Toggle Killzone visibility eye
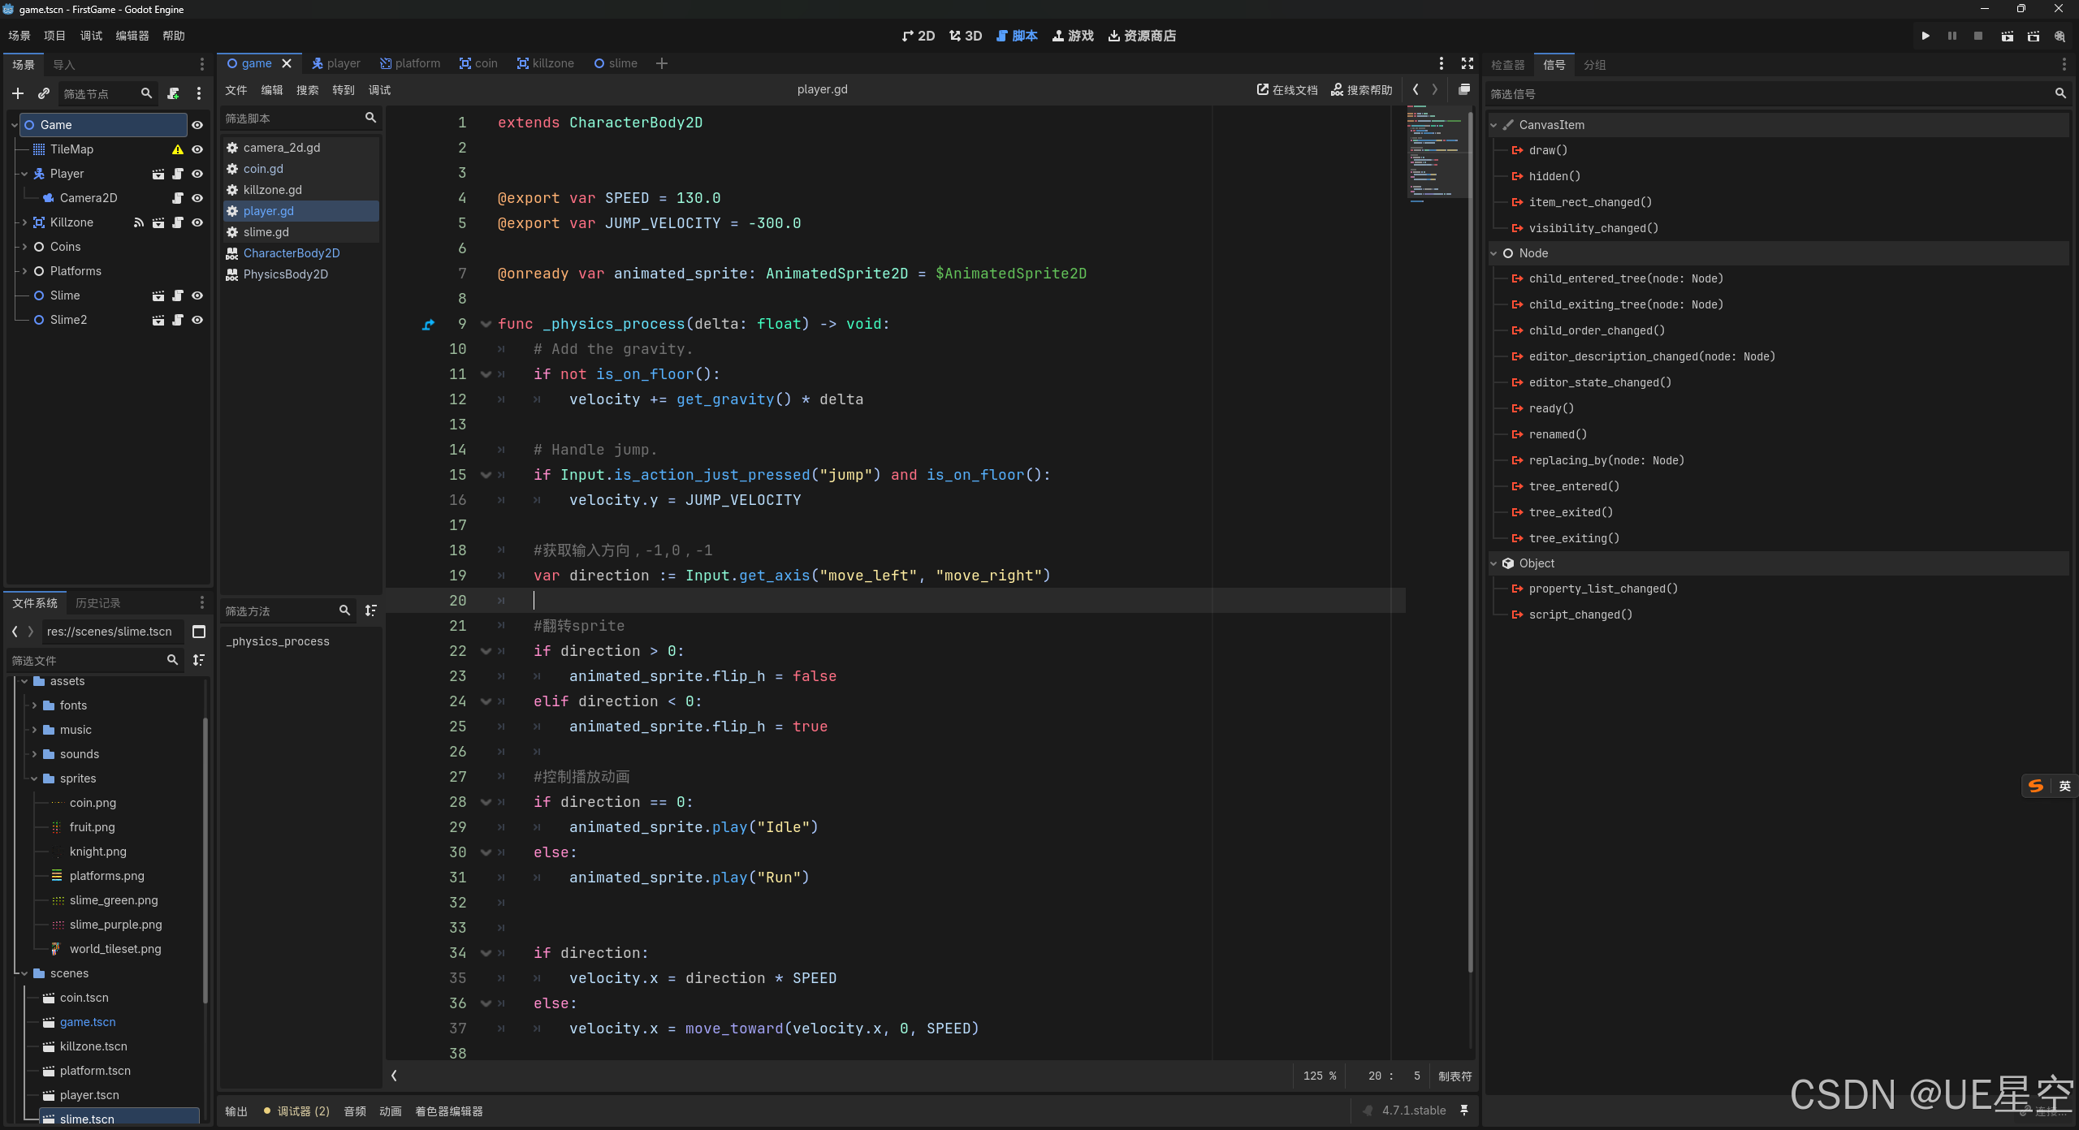Screen dimensions: 2079x1130 pyautogui.click(x=197, y=222)
